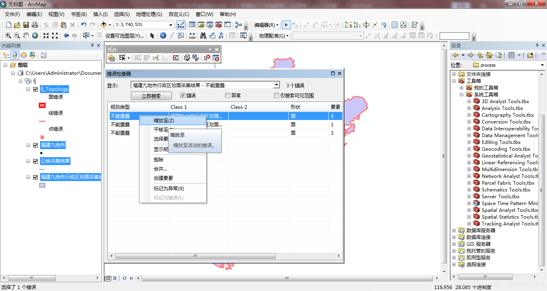The image size is (547, 291).
Task: Select the Edit tool arrow in Editor toolbar
Action: 286,25
